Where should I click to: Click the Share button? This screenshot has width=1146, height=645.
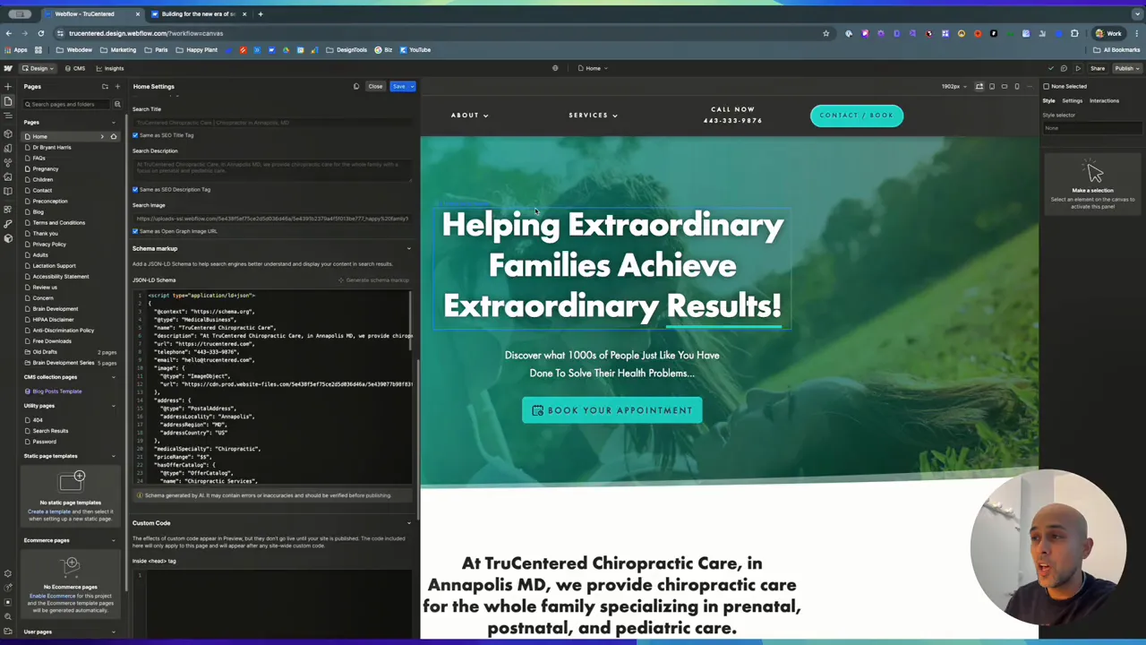pos(1098,68)
